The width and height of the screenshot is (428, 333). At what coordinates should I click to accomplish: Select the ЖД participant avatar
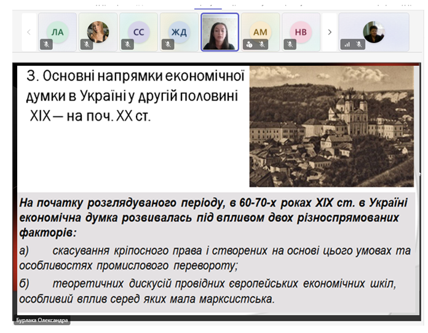(x=179, y=32)
